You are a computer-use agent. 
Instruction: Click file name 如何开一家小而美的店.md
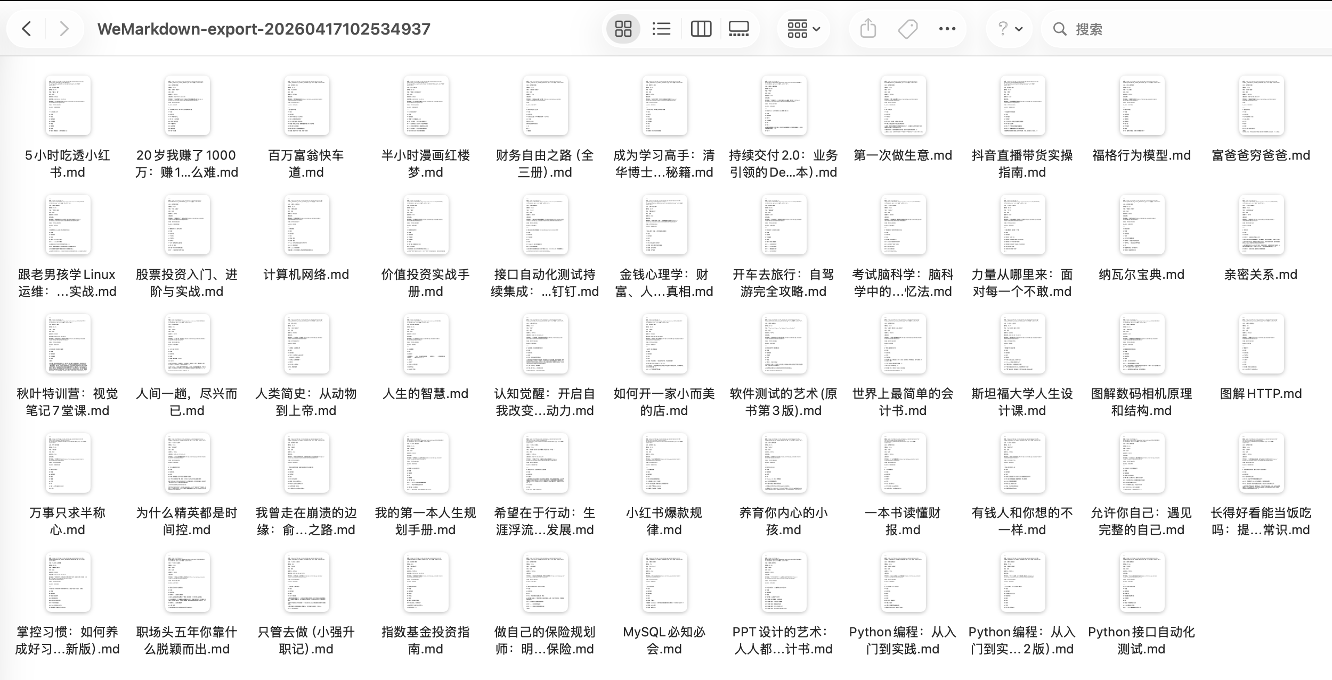664,402
